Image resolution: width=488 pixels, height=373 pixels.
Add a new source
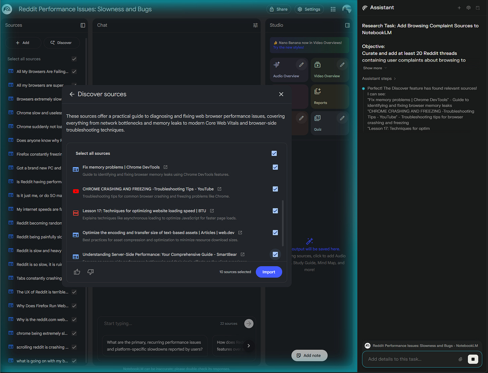pyautogui.click(x=23, y=43)
